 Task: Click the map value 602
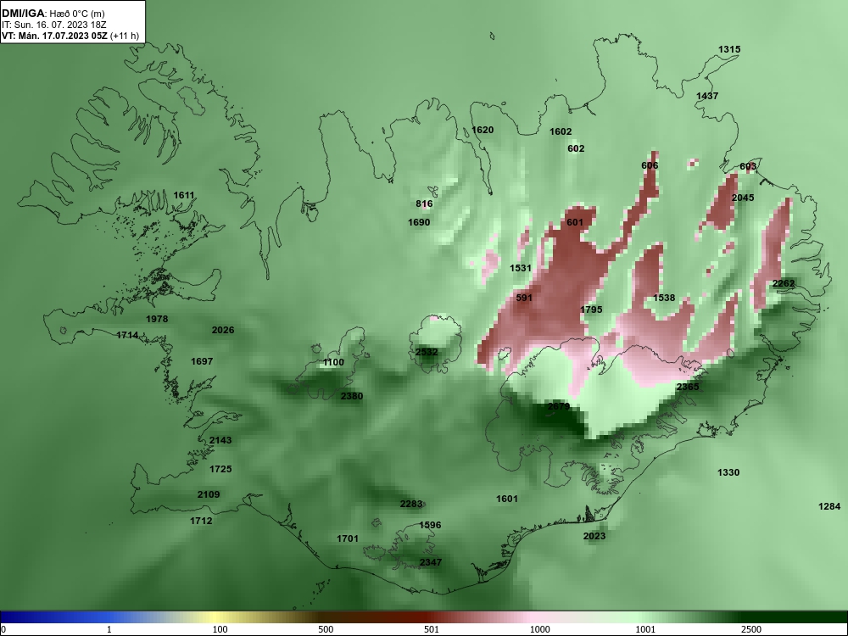(576, 148)
